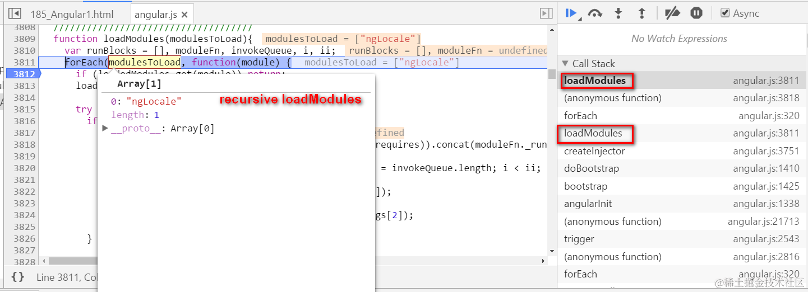Screen dimensions: 808x292
Task: Select the createInjector stack frame
Action: point(682,151)
